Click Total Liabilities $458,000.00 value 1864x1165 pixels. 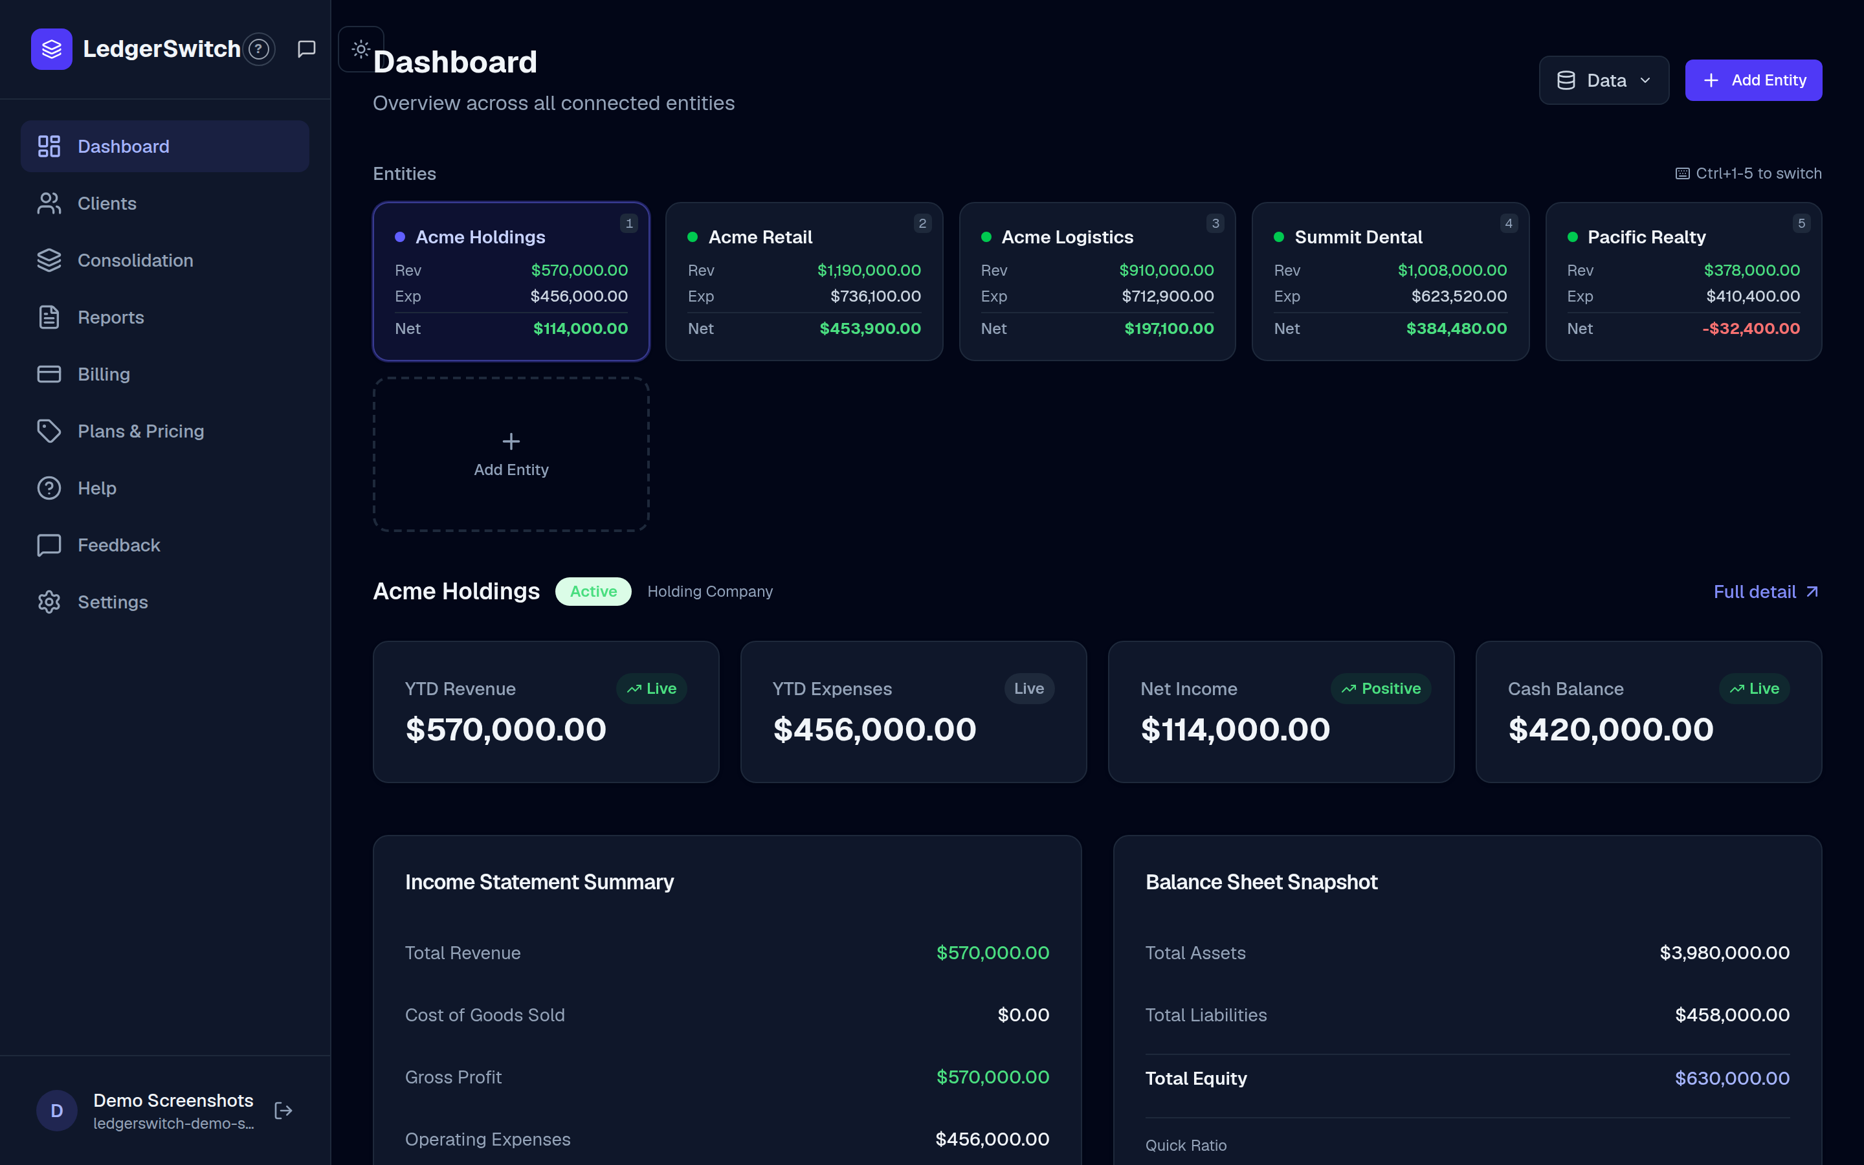[1732, 1015]
